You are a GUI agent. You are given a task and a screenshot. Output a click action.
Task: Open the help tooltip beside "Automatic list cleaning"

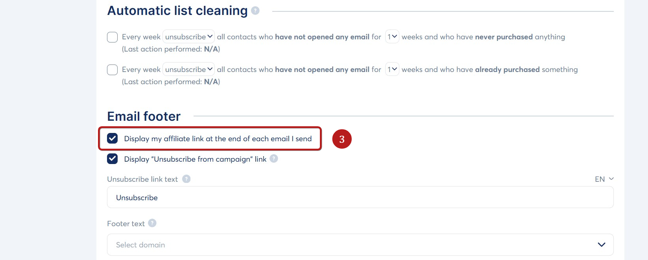click(255, 10)
